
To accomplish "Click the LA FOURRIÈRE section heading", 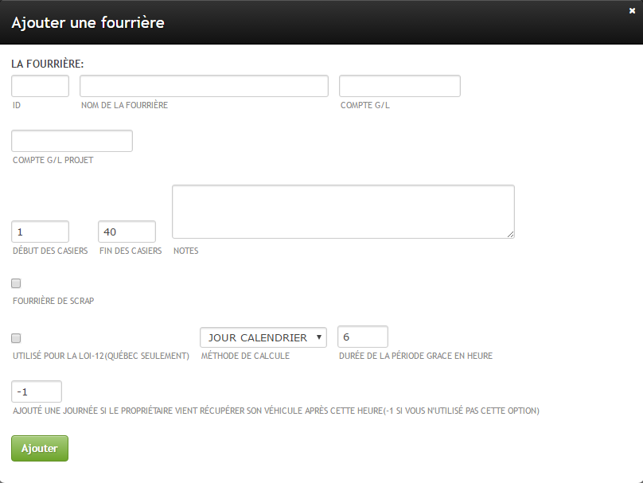I will click(x=48, y=63).
